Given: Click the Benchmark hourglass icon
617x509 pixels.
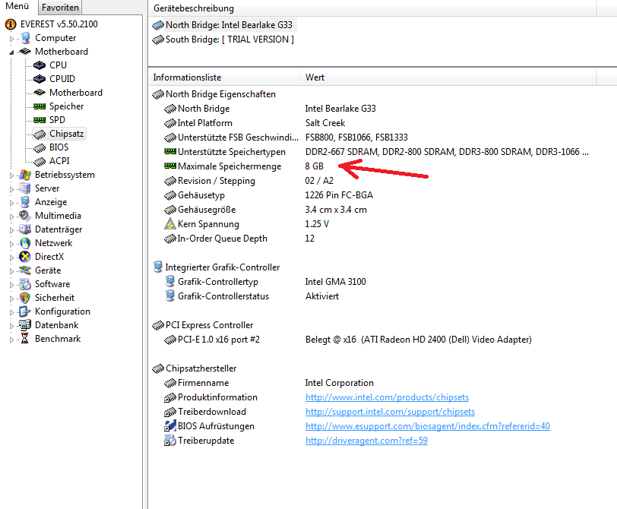Looking at the screenshot, I should click(x=25, y=339).
